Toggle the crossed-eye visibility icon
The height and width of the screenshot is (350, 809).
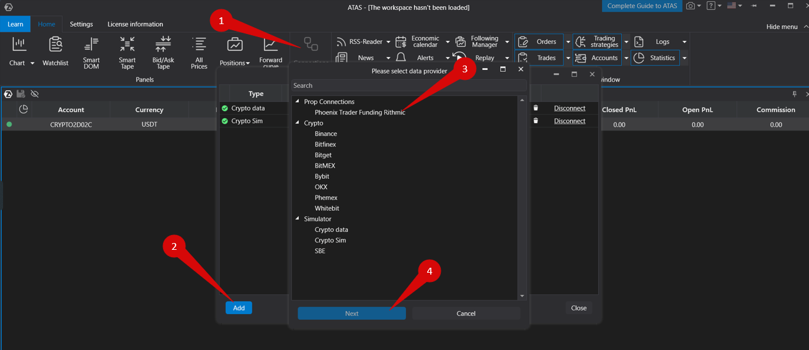pos(35,94)
